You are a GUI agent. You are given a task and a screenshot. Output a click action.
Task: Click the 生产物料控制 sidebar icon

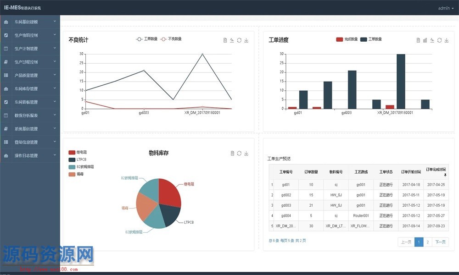[x=6, y=35]
